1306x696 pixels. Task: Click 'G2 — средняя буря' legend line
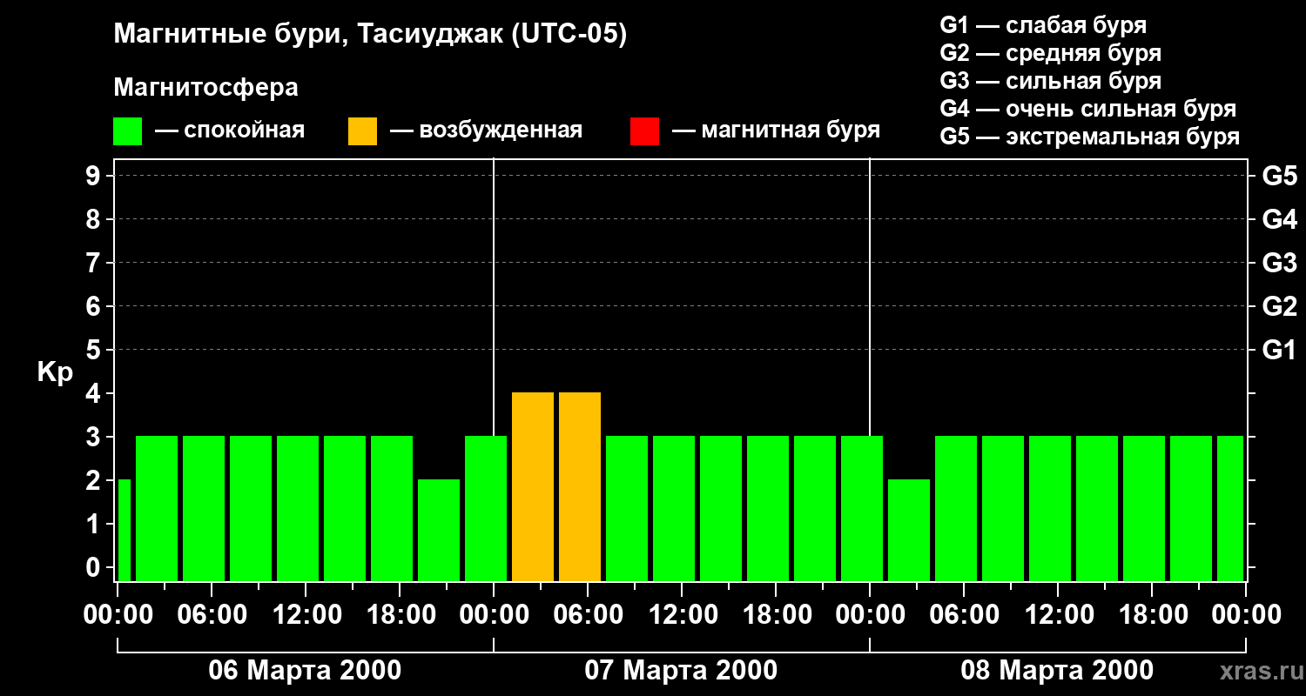pos(1050,53)
